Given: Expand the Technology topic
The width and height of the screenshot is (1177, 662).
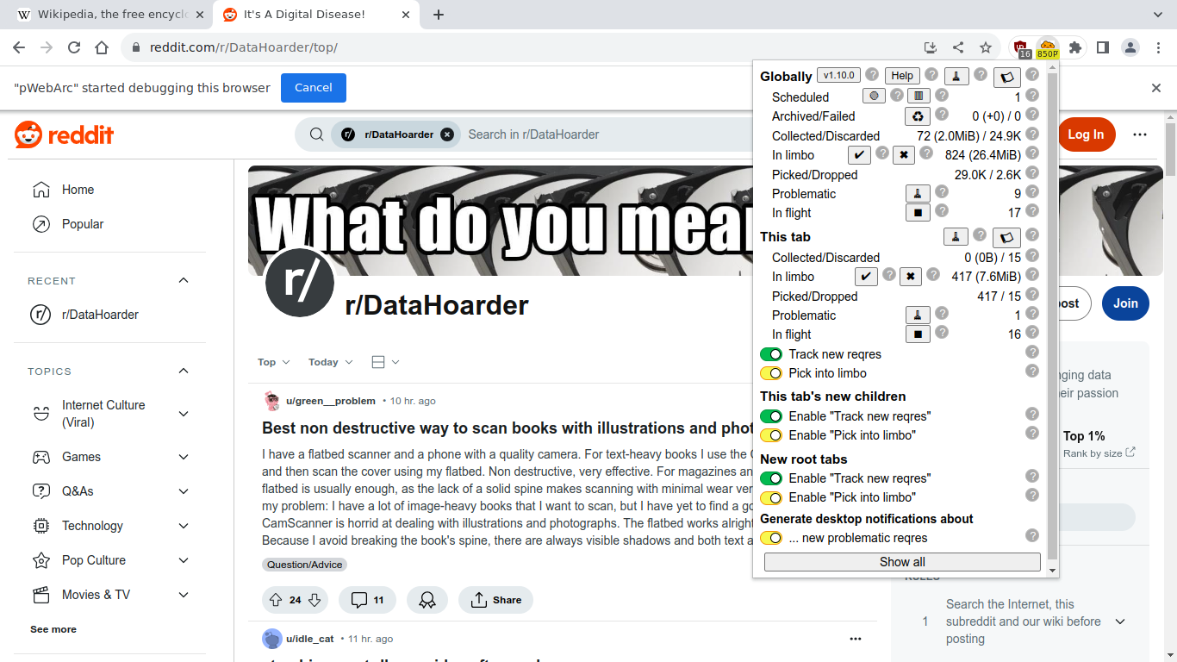Looking at the screenshot, I should click(x=184, y=526).
